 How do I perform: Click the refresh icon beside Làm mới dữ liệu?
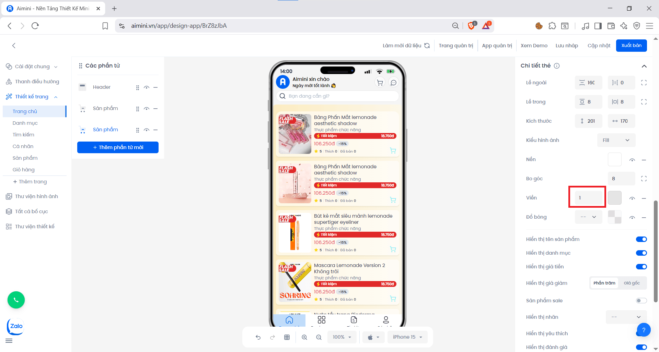(x=427, y=46)
